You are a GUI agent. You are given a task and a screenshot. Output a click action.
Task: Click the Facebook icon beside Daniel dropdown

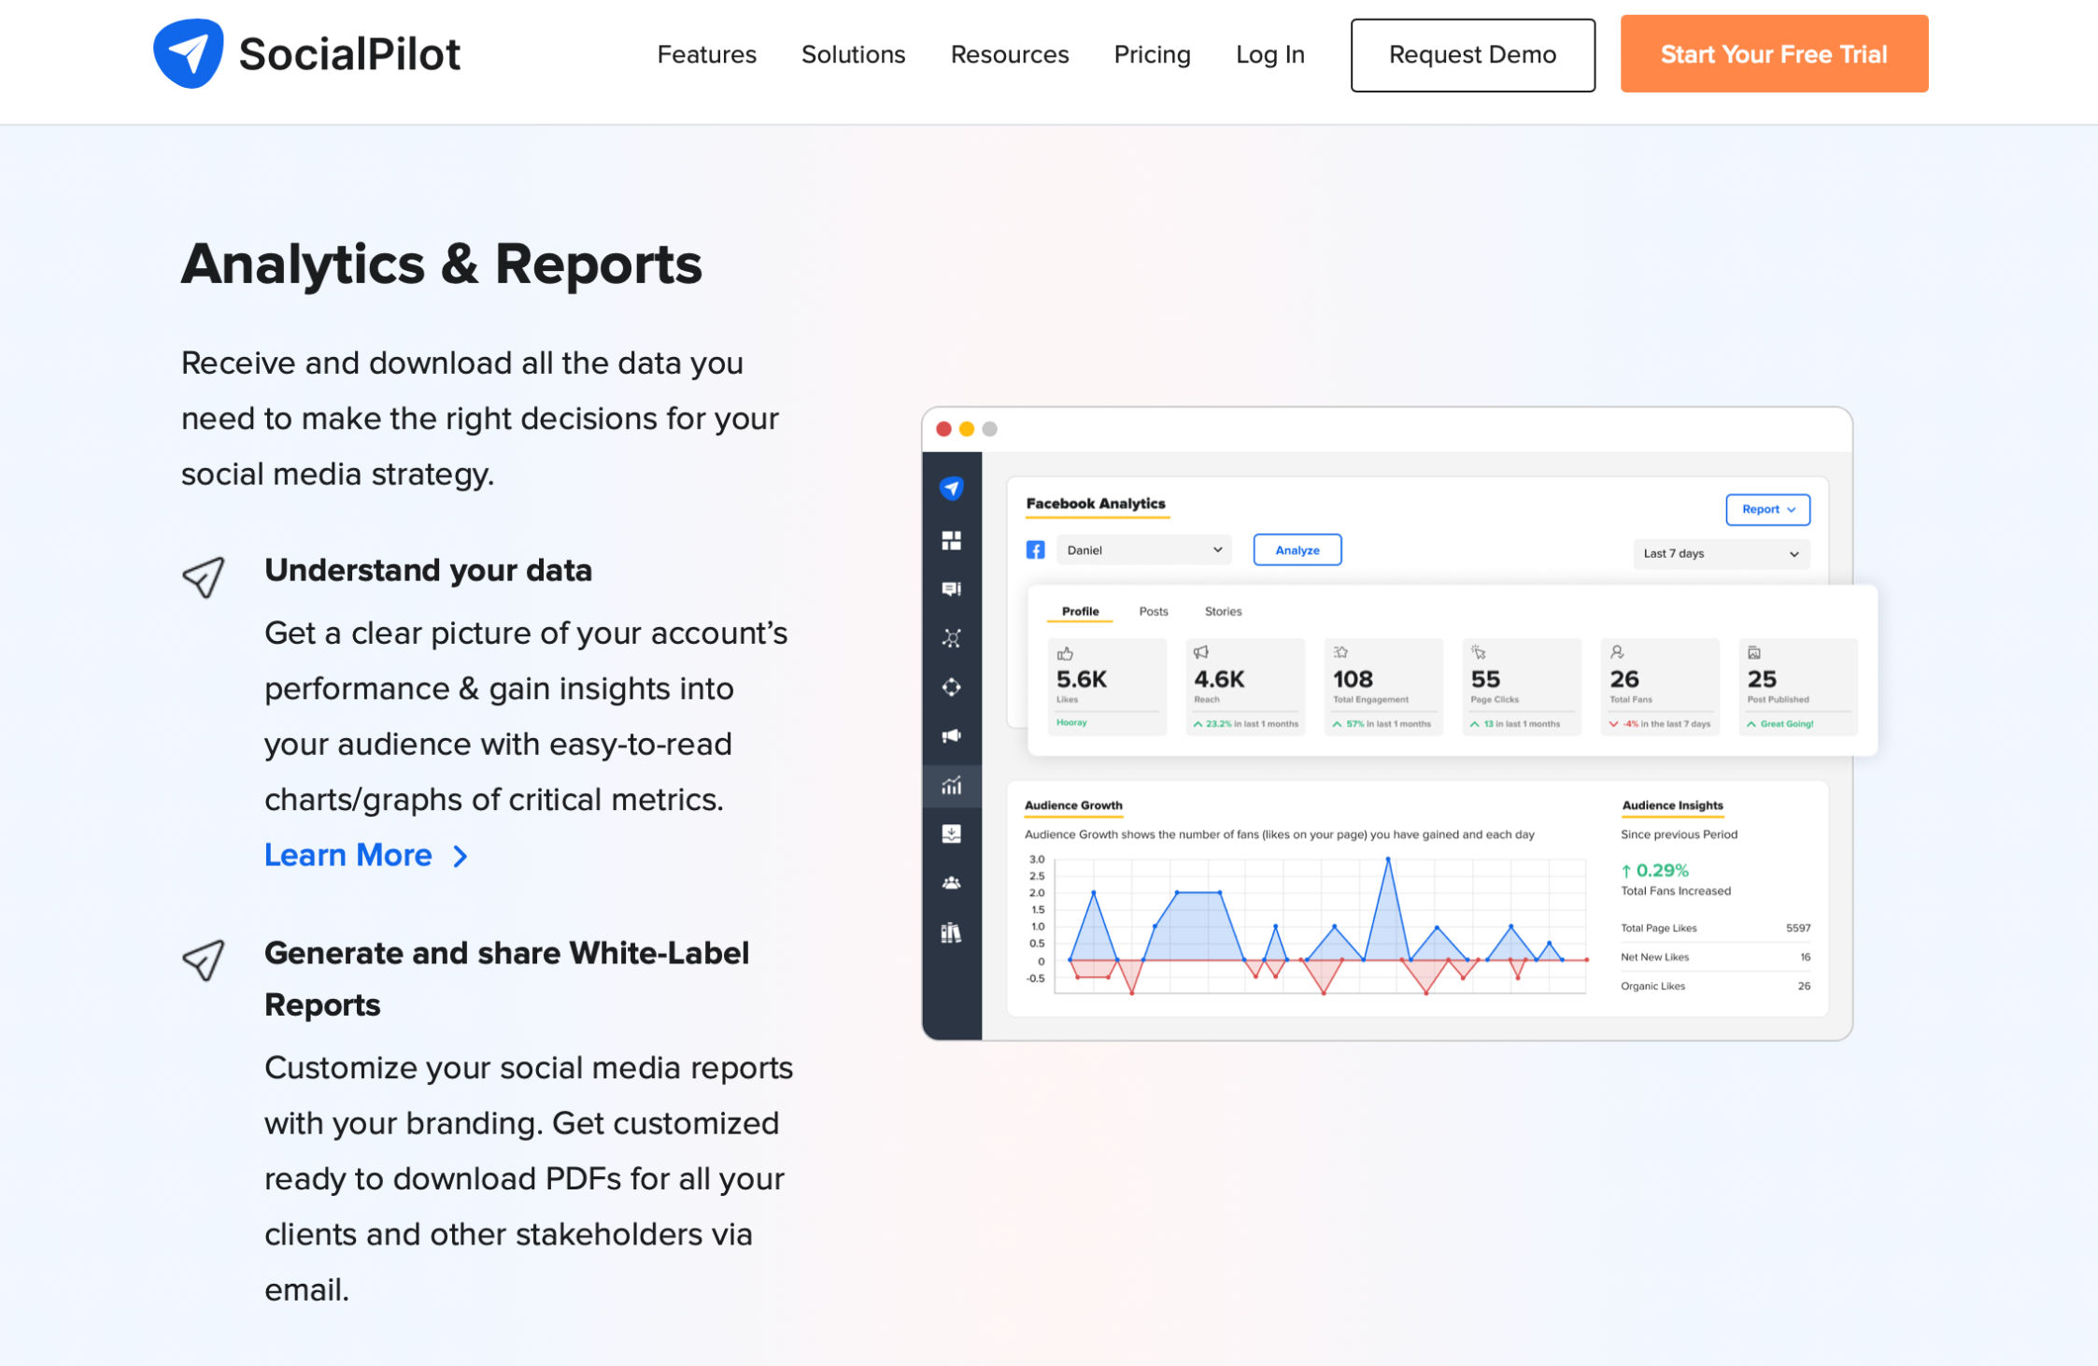(x=1035, y=549)
